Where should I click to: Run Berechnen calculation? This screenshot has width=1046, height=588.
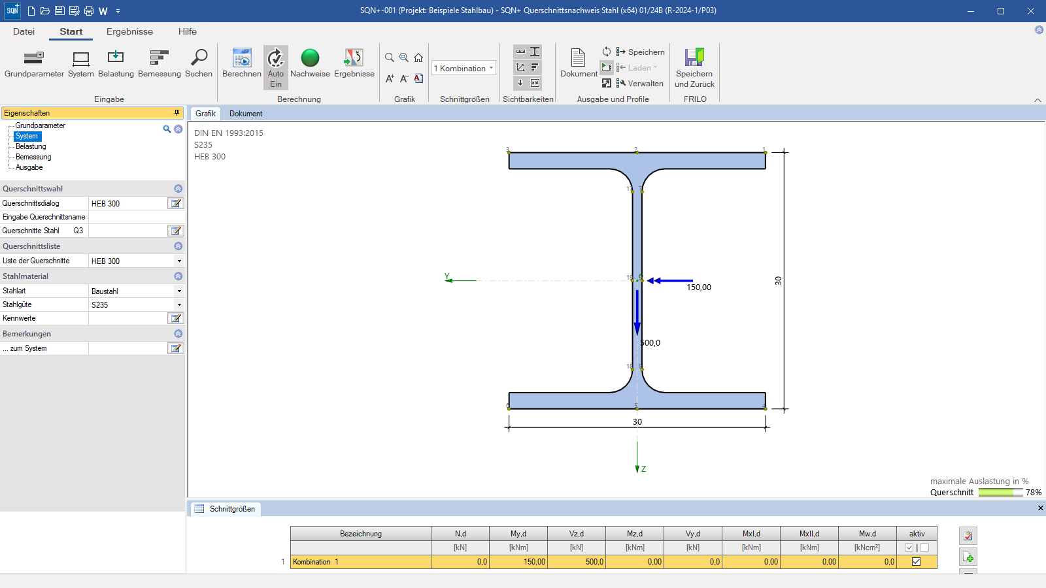(x=242, y=64)
